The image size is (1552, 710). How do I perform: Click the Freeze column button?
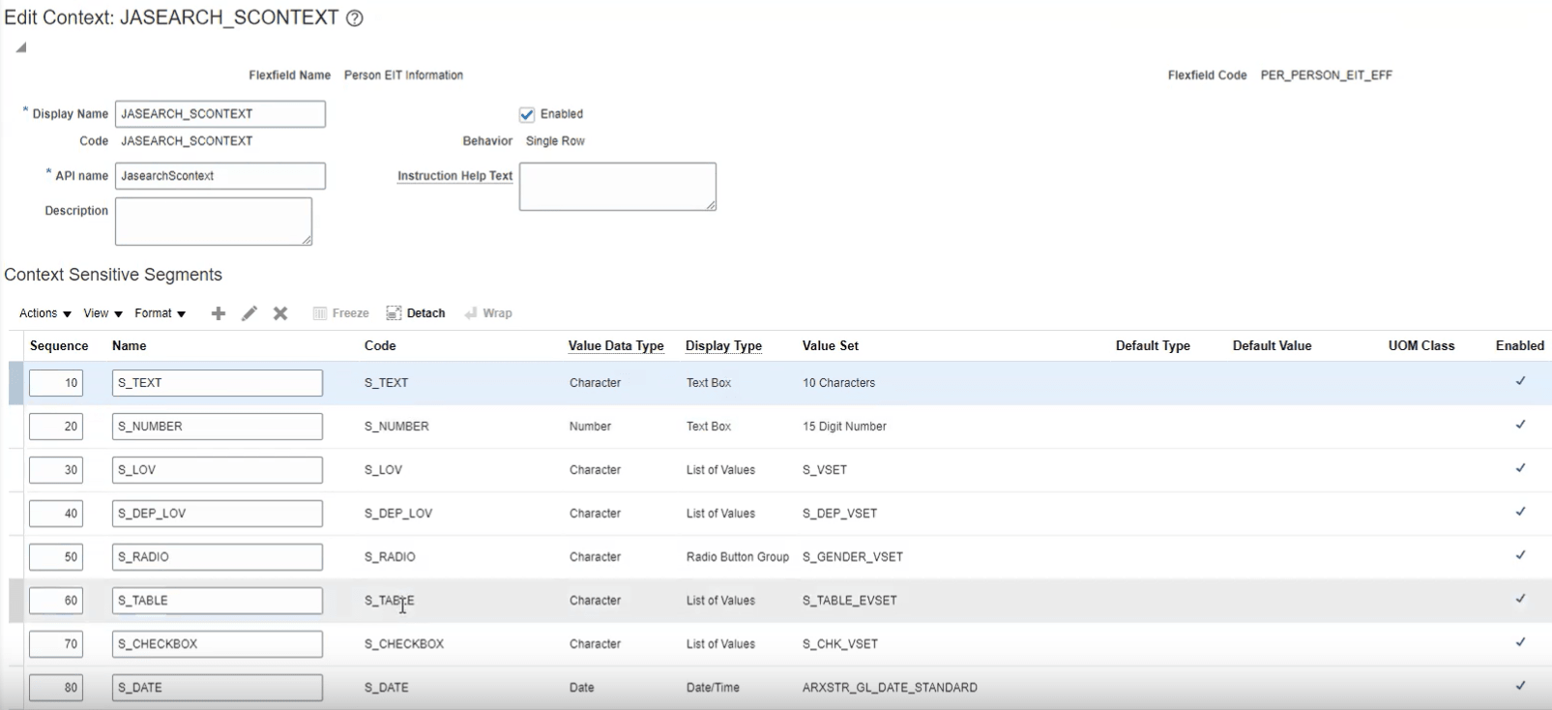coord(340,313)
